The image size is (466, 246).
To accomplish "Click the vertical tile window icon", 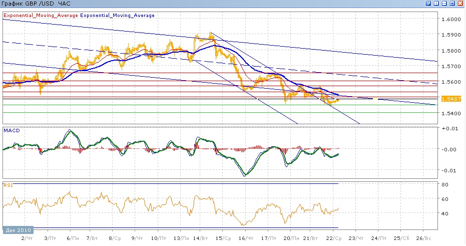I will point(436,4).
